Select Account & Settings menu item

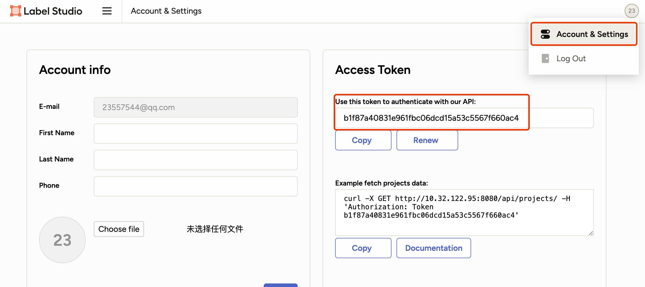[x=584, y=34]
